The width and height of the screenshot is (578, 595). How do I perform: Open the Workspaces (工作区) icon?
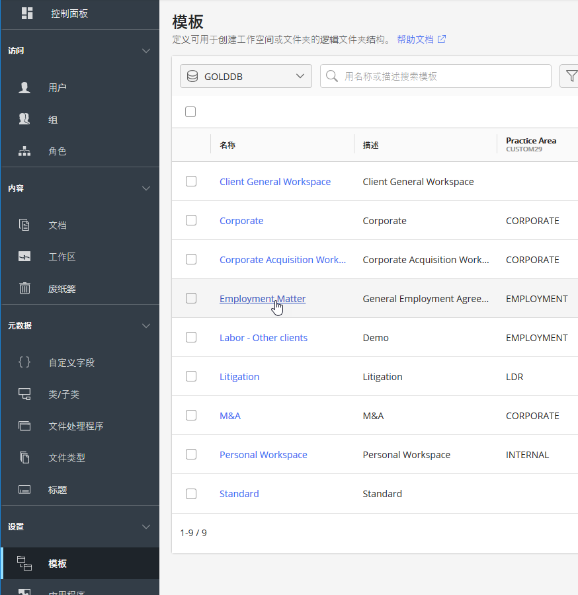[24, 257]
